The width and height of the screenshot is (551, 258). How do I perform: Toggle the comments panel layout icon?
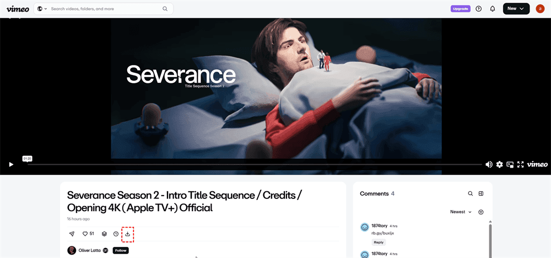(481, 193)
